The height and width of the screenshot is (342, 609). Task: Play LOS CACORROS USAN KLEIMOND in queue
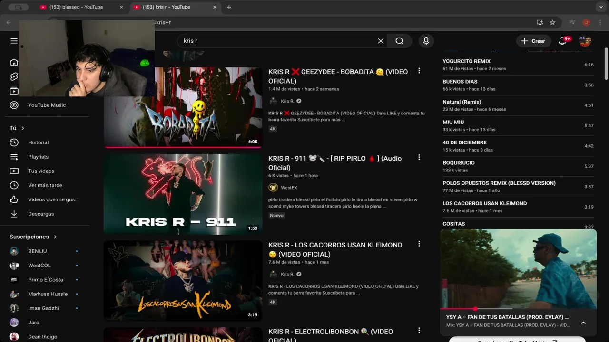coord(518,207)
